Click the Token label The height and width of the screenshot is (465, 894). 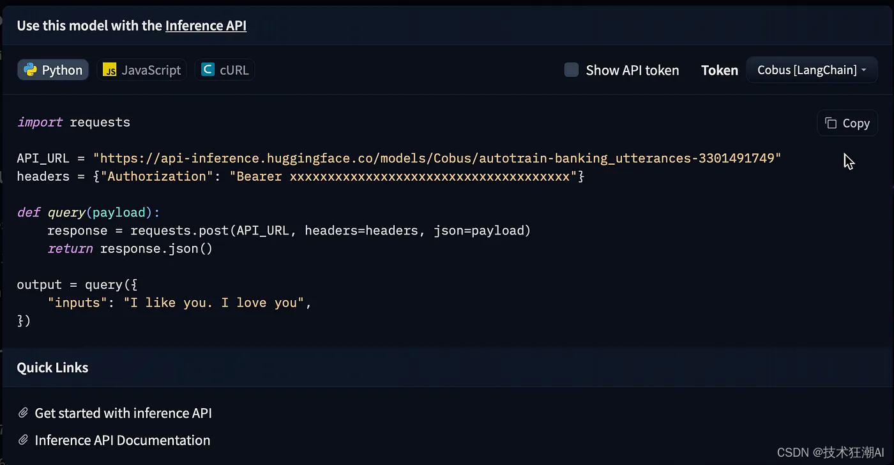click(x=719, y=70)
